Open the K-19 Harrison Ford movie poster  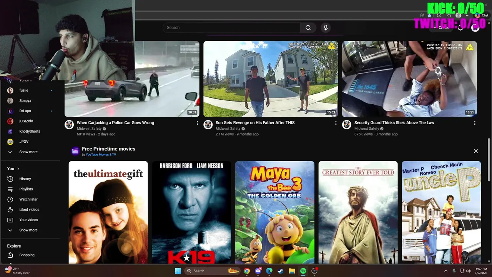click(x=191, y=212)
